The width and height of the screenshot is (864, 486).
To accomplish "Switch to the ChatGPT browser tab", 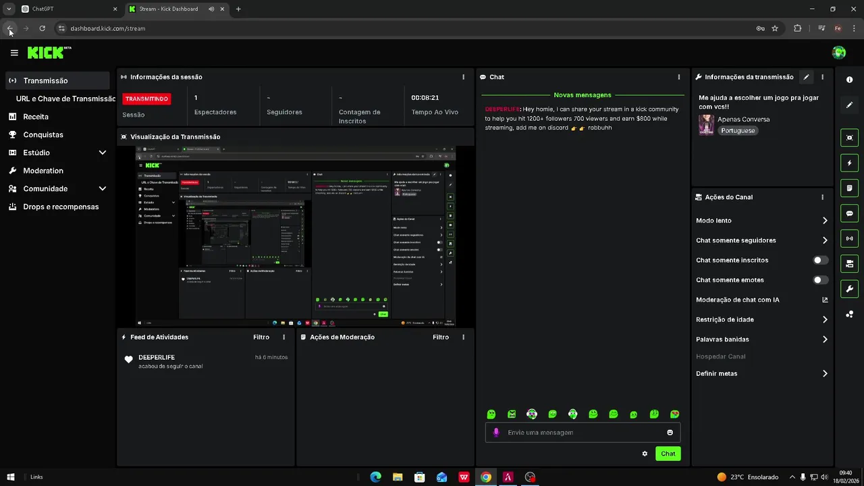I will pos(69,9).
